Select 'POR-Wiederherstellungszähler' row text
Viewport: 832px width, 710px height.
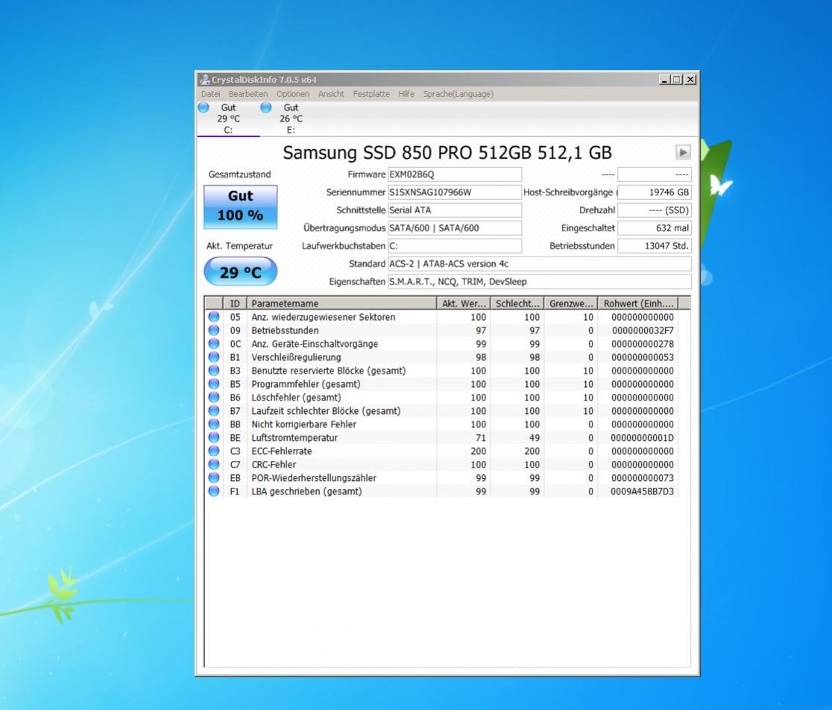click(314, 477)
